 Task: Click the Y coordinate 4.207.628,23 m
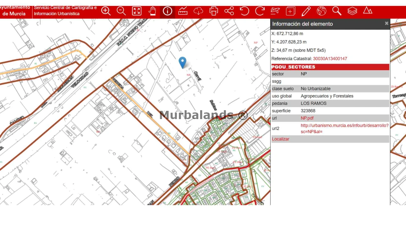(289, 42)
